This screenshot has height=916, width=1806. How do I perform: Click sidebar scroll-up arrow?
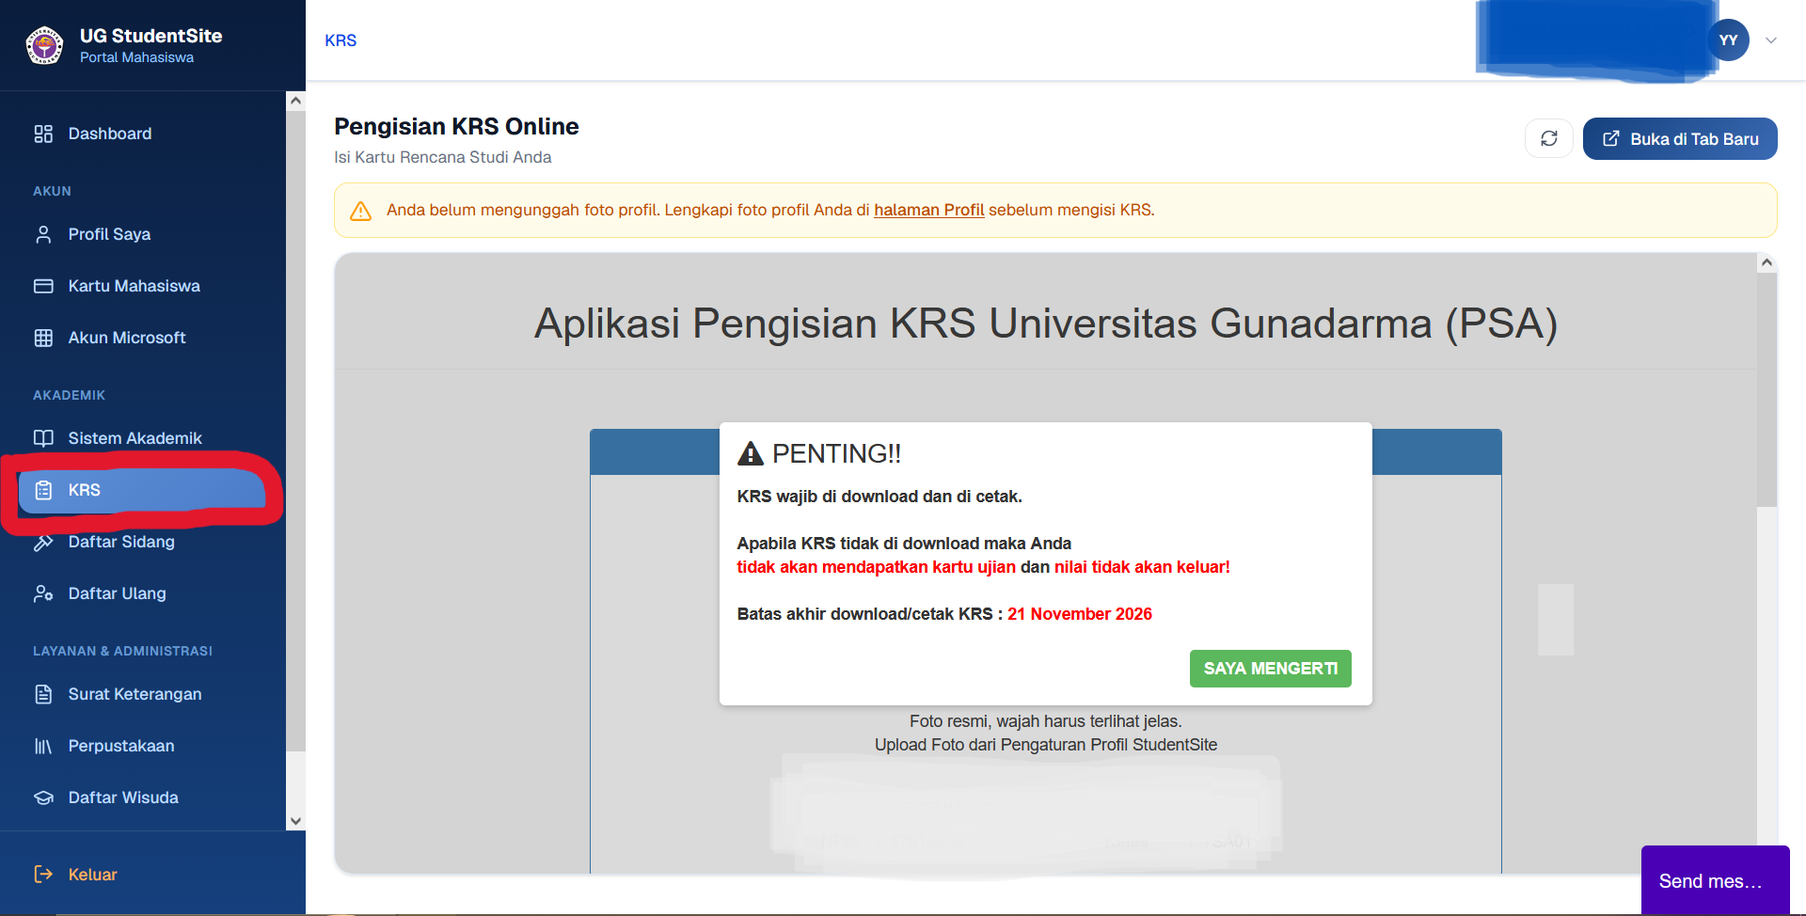click(295, 101)
